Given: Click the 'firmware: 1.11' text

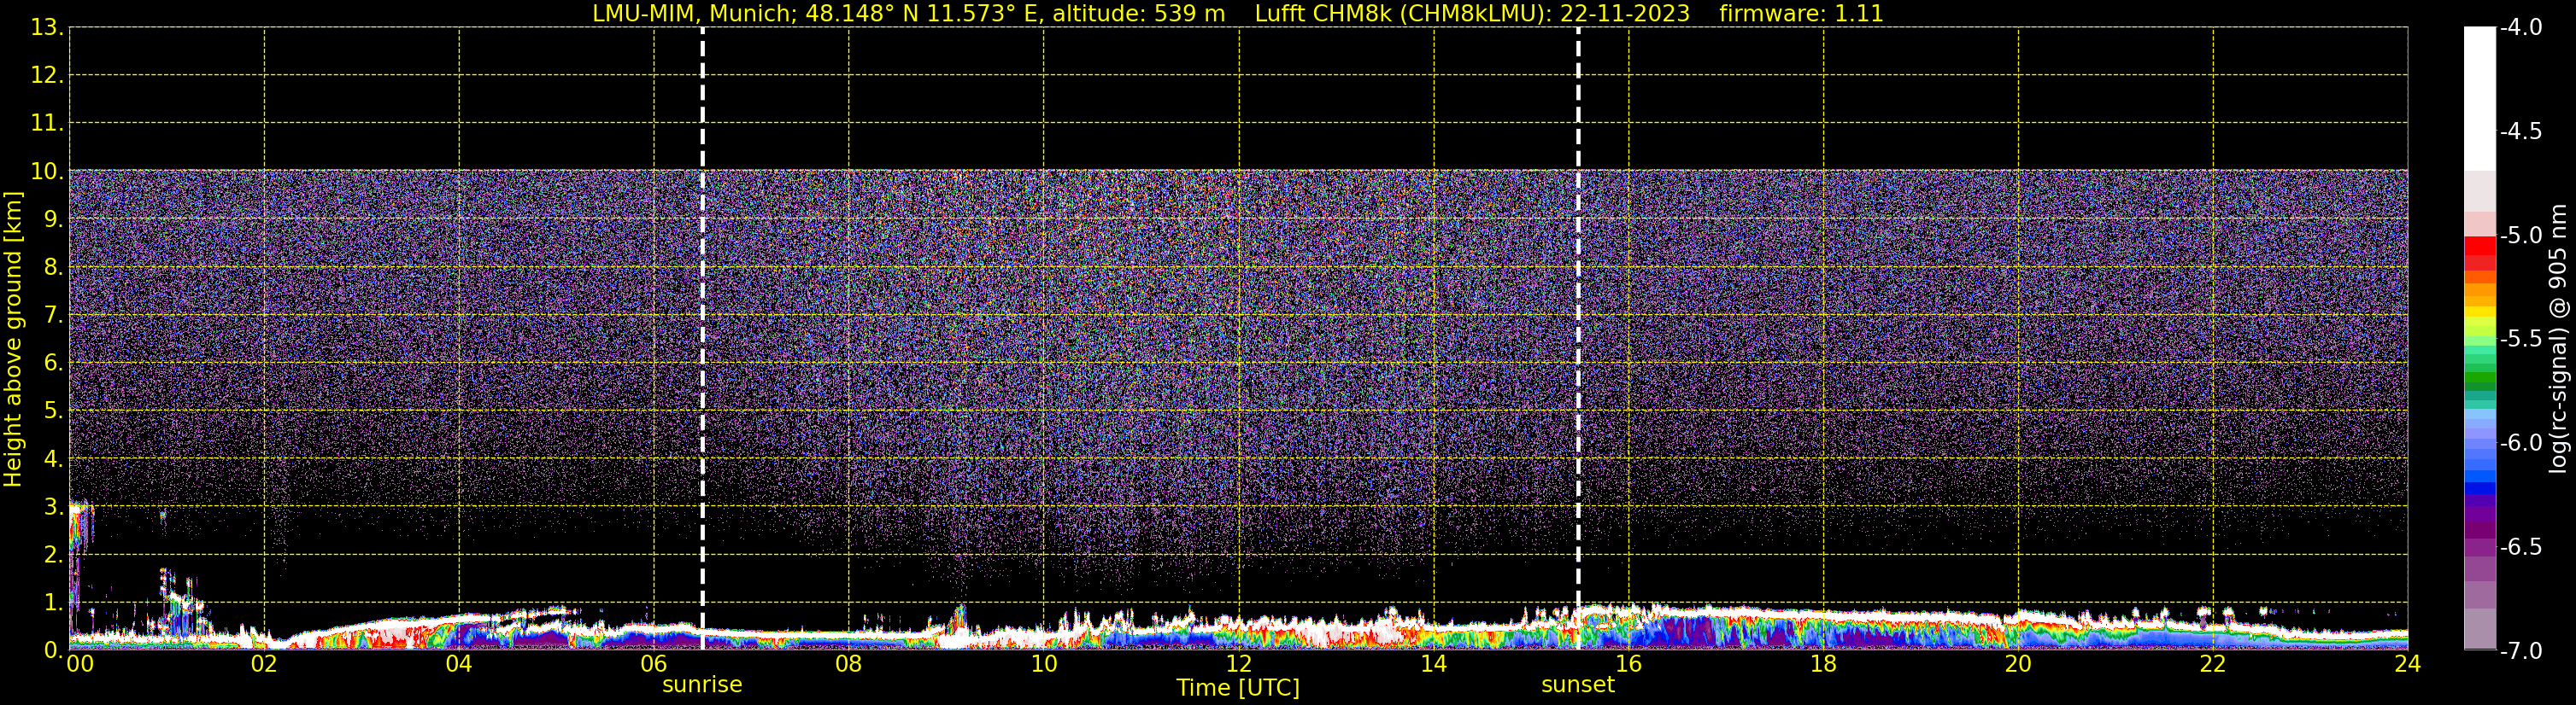Looking at the screenshot, I should 1801,14.
